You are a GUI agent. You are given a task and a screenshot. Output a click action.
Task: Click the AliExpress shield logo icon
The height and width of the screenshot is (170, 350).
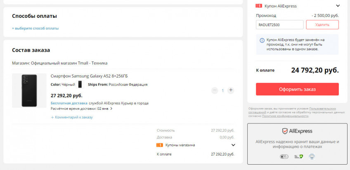[x=285, y=131]
